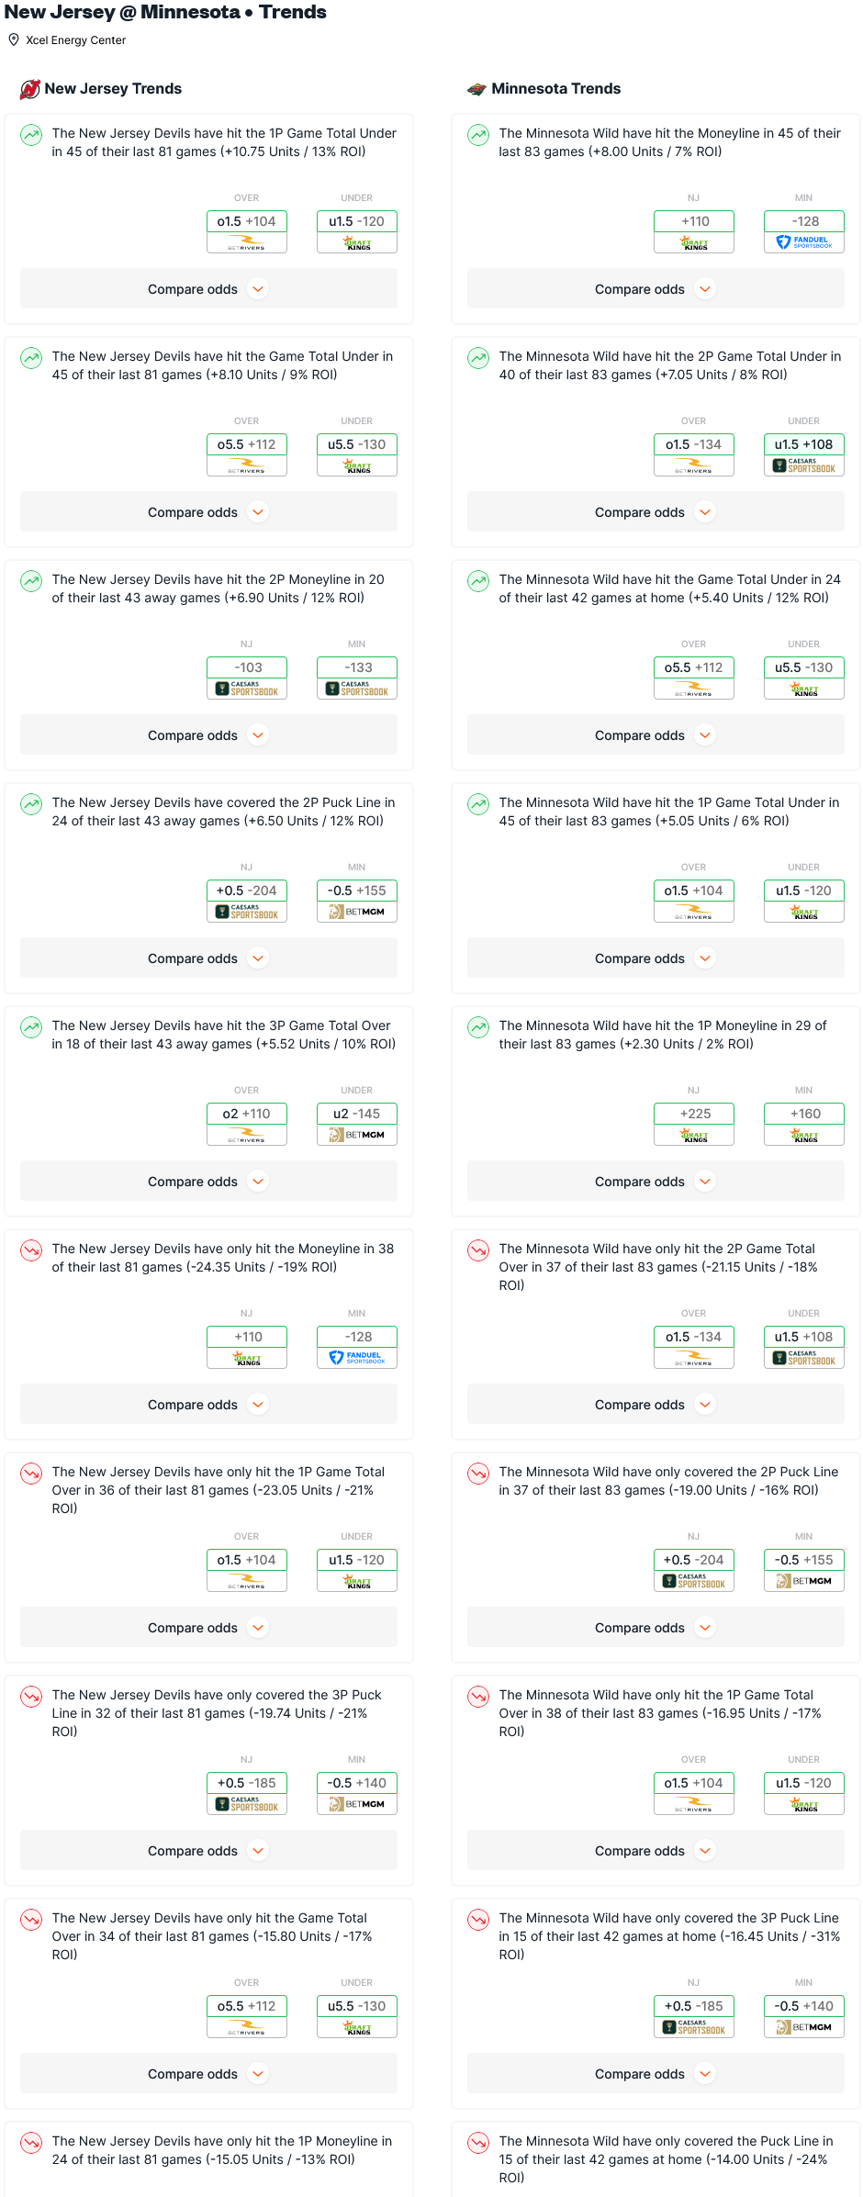The image size is (863, 2197).
Task: Expand Compare odds under Wild 1P Moneyline trend
Action: 656,1182
